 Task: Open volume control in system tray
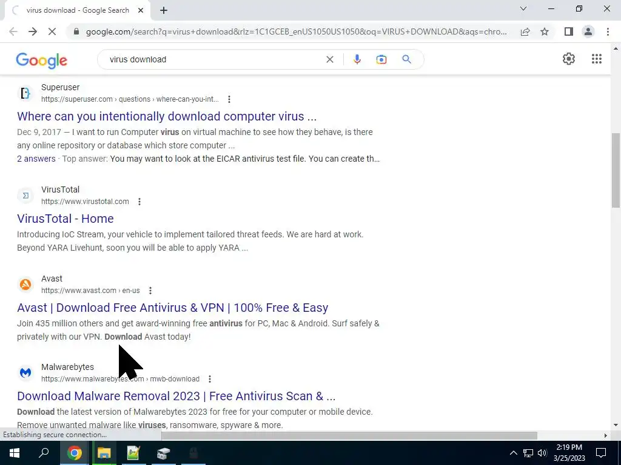point(542,453)
